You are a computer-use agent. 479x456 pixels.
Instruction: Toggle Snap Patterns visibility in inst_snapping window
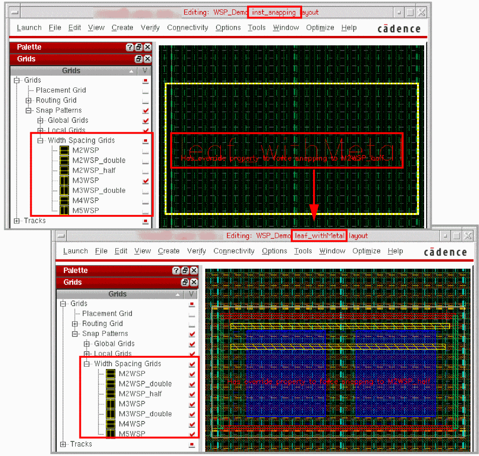tap(146, 111)
